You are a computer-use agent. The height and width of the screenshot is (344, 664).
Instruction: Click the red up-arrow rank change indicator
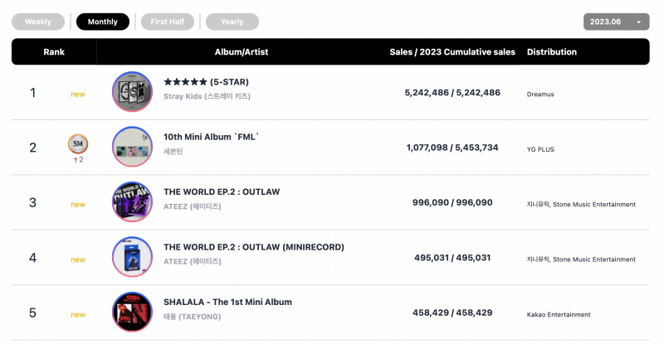tap(76, 160)
